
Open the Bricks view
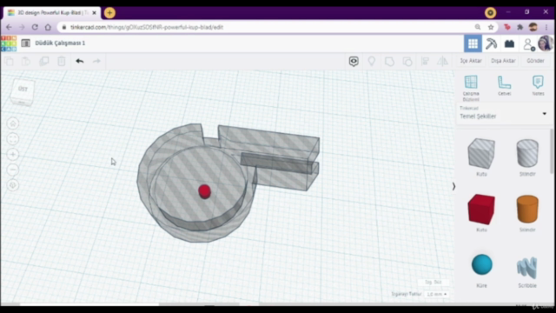tap(510, 43)
